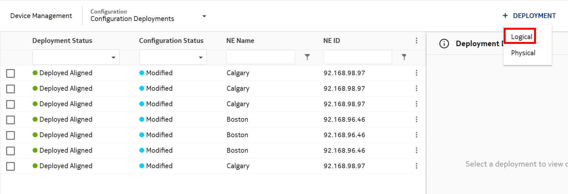Click the NE Name filter funnel icon
The height and width of the screenshot is (194, 568).
coord(307,57)
